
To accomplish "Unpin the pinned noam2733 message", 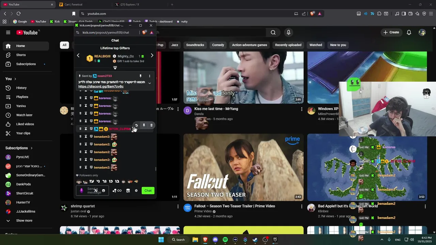I will pyautogui.click(x=140, y=76).
